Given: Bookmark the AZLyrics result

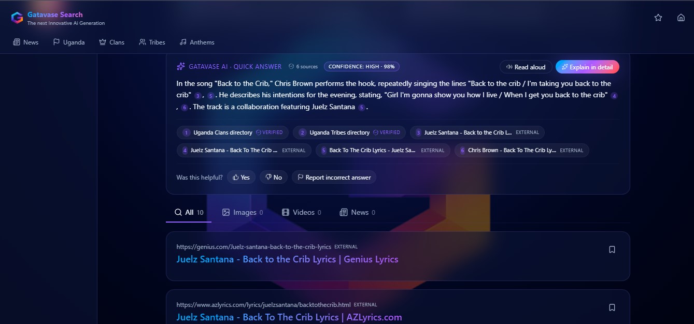Looking at the screenshot, I should click(612, 307).
